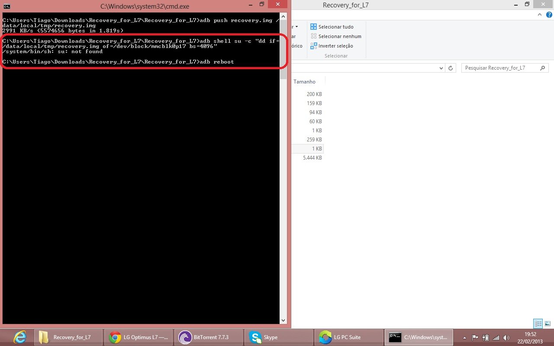This screenshot has width=554, height=346.
Task: Click the network signal tray icon
Action: click(x=496, y=337)
